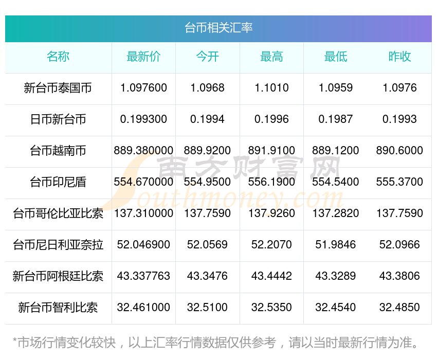The image size is (437, 359).
Task: Click previous close 137.7590 in 昨收 column
Action: (x=399, y=213)
